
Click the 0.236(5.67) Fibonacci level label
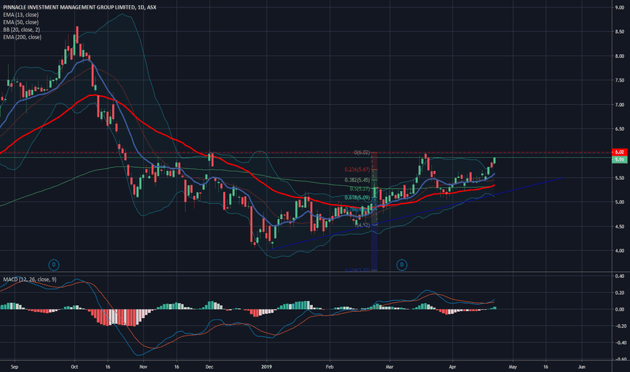357,170
